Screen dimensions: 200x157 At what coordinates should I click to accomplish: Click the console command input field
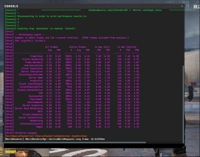94,145
